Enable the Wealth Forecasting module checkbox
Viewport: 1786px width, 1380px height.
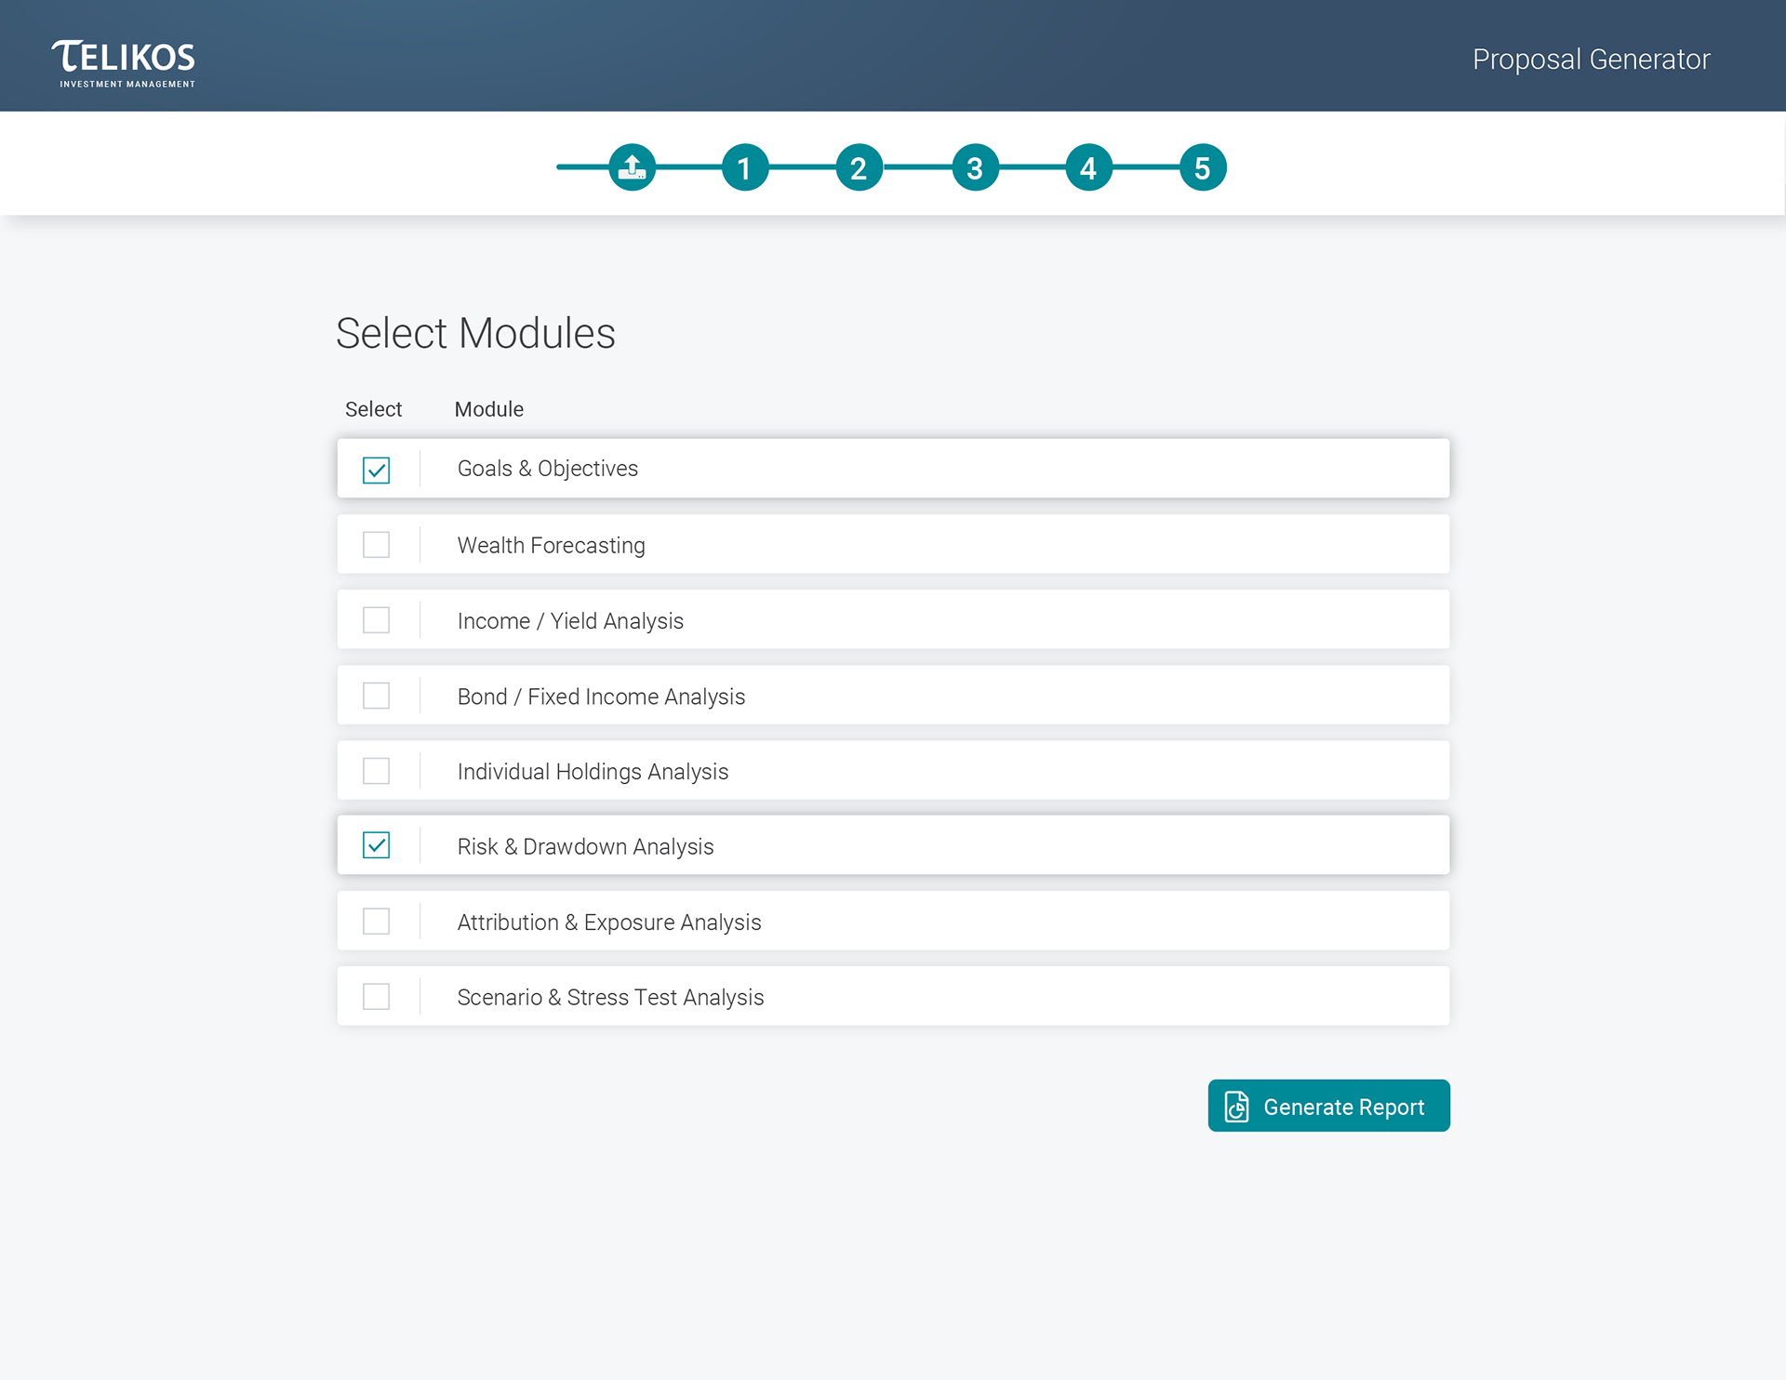point(376,545)
